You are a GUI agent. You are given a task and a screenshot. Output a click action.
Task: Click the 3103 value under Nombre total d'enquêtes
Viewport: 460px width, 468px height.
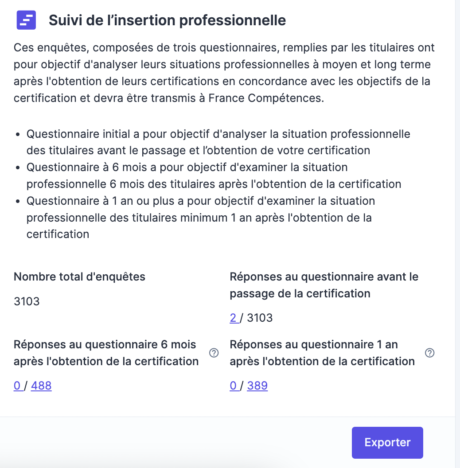[x=27, y=302]
